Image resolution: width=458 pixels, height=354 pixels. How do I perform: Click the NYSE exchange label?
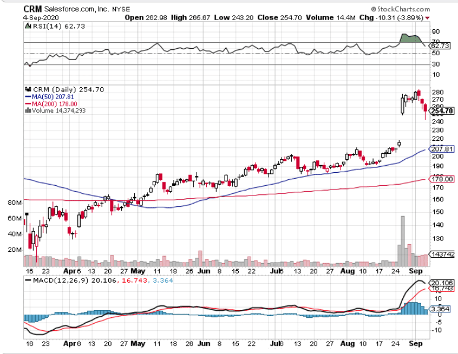(121, 10)
